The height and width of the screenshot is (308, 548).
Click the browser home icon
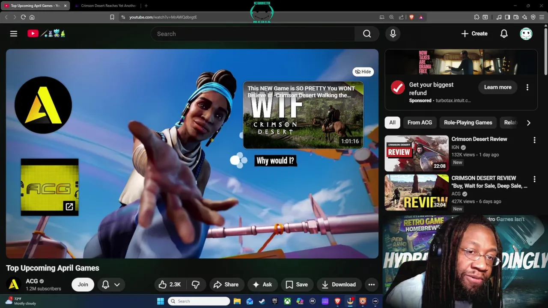(32, 17)
